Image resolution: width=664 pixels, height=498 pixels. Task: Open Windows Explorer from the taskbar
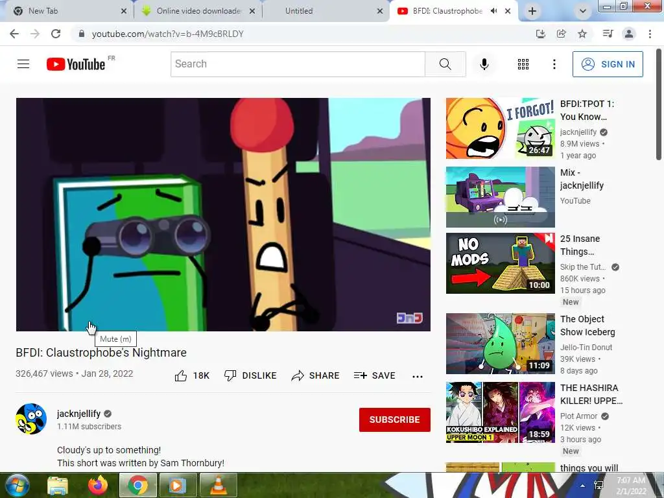point(58,486)
